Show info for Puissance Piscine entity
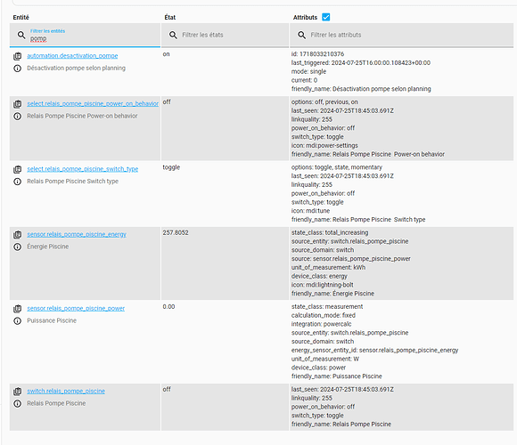Image resolution: width=517 pixels, height=445 pixels. (x=18, y=321)
